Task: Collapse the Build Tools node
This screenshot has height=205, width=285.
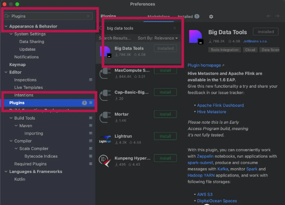Action: click(11, 118)
